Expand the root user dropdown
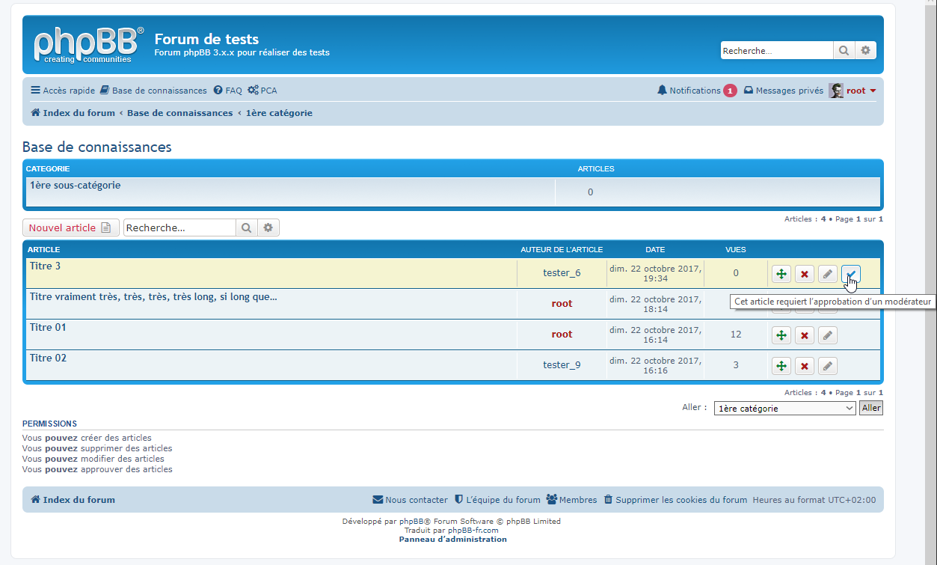 (857, 91)
